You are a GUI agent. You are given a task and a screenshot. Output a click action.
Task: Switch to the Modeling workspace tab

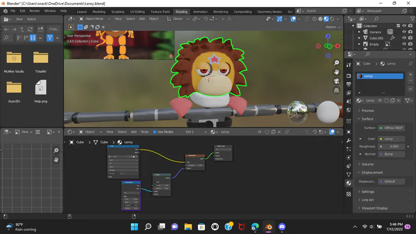[x=99, y=12]
